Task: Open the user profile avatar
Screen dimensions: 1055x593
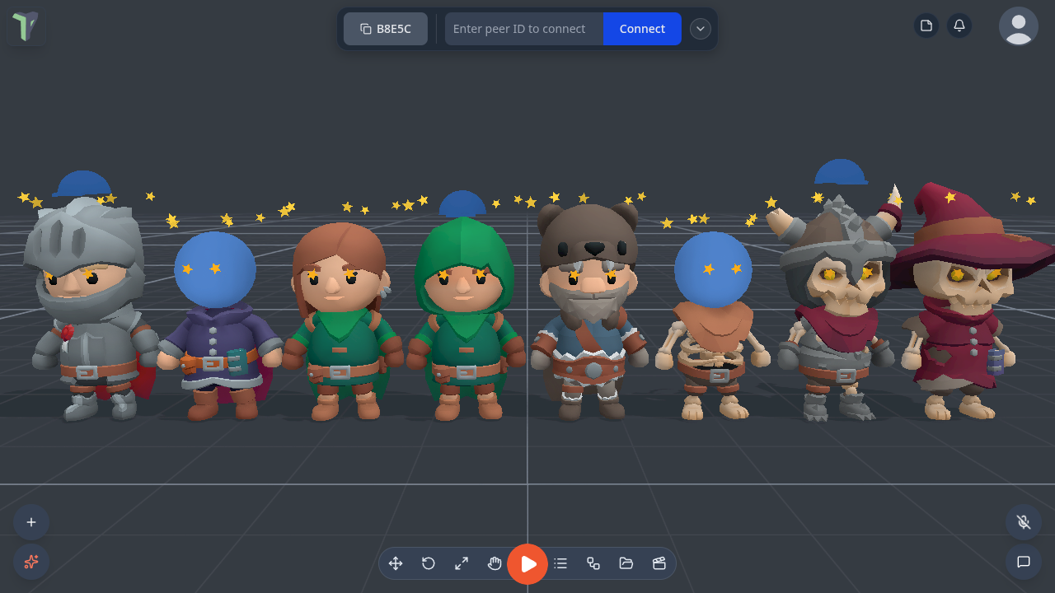Action: [1019, 26]
